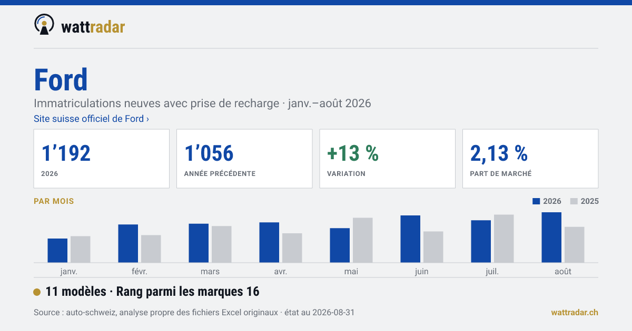Click the mars axis label

tap(210, 272)
